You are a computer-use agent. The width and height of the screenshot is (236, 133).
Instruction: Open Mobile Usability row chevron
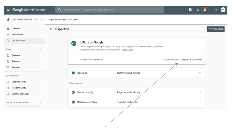coord(200,92)
